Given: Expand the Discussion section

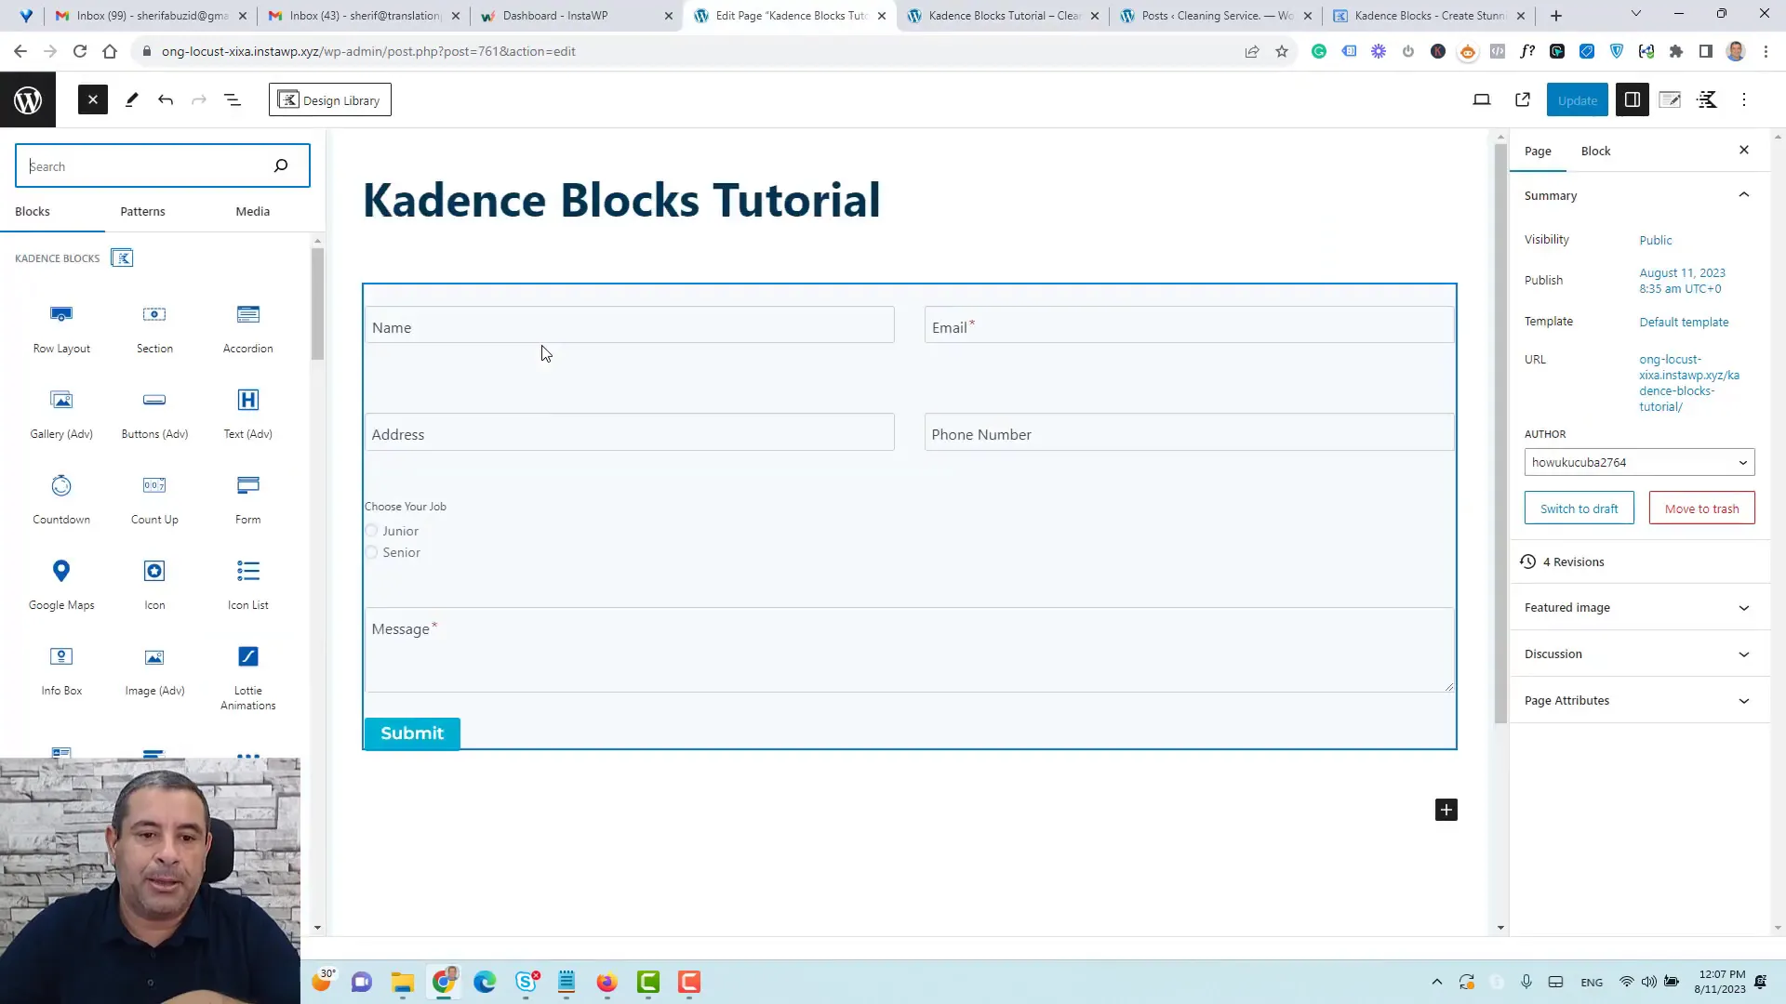Looking at the screenshot, I should click(1639, 654).
